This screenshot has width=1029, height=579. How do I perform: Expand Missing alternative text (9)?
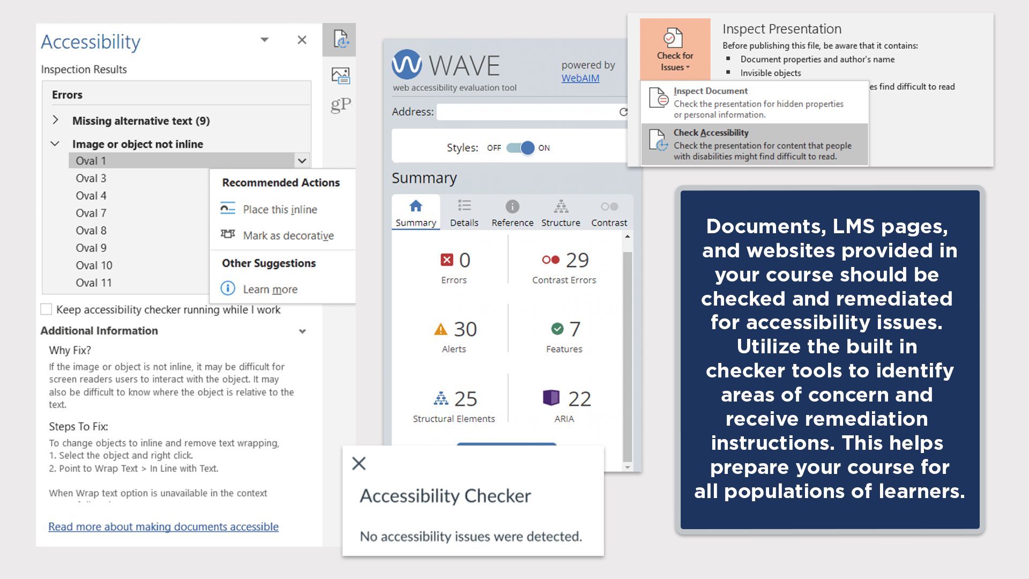click(x=55, y=120)
